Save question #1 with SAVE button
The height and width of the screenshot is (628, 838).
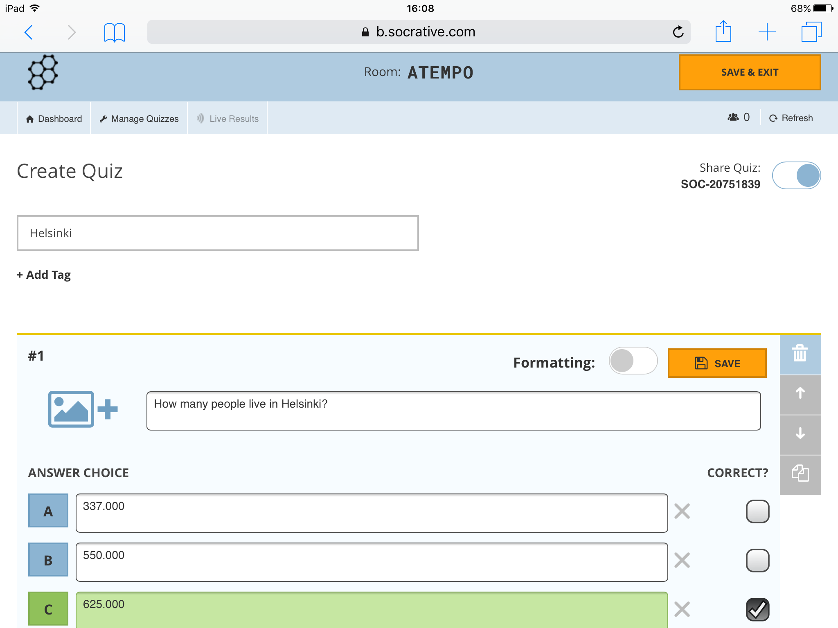[717, 363]
